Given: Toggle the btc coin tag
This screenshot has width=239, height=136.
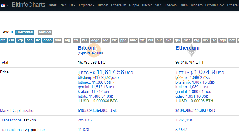Looking at the screenshot, I should pyautogui.click(x=3, y=40).
